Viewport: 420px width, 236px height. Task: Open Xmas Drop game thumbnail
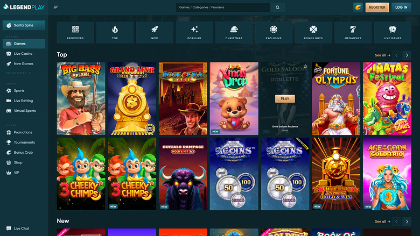(234, 98)
